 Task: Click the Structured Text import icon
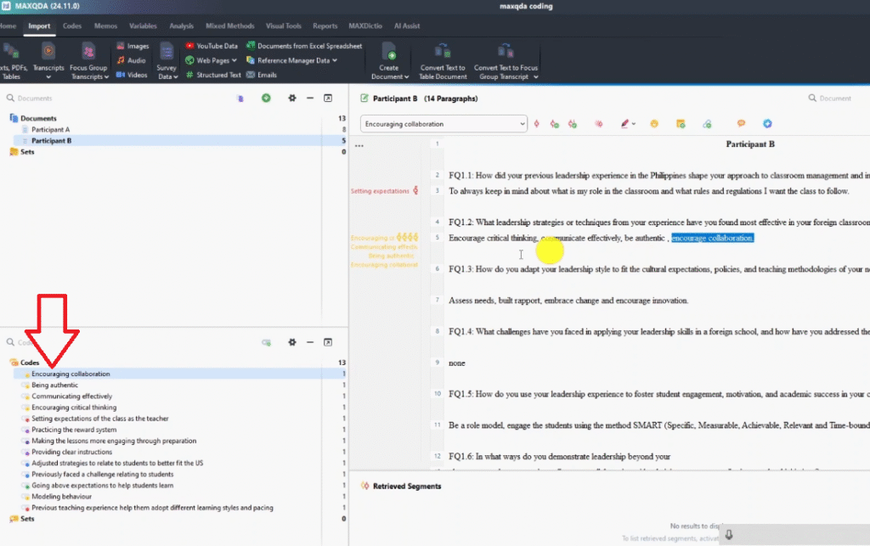click(x=189, y=75)
